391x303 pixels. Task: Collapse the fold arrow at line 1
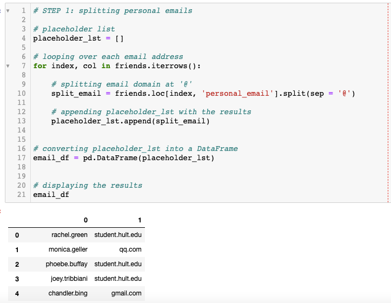[8, 11]
